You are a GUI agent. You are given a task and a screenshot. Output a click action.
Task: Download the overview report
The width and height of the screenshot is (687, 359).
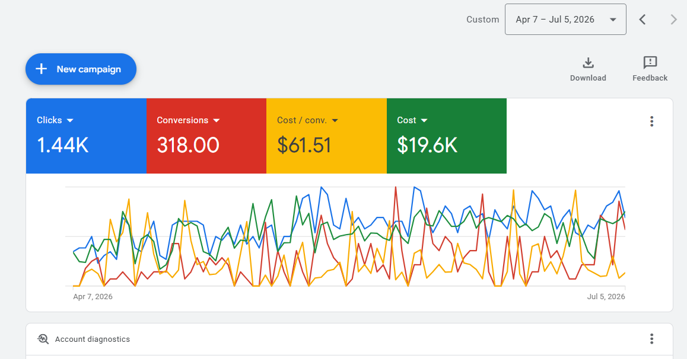[x=588, y=69]
